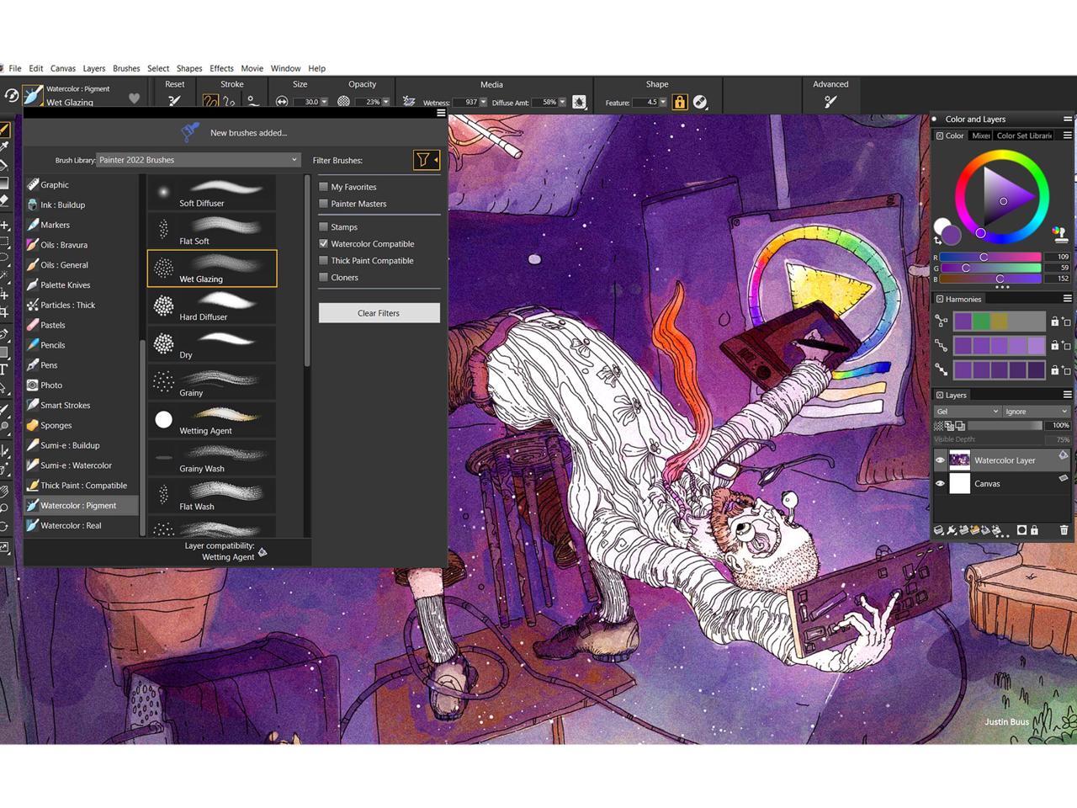Viewport: 1077px width, 808px height.
Task: Click the orange Feature lock icon
Action: click(679, 102)
